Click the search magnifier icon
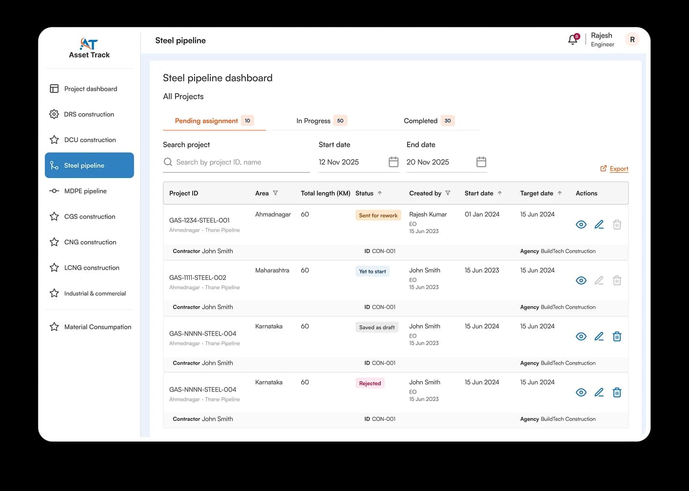This screenshot has width=689, height=491. coord(168,162)
